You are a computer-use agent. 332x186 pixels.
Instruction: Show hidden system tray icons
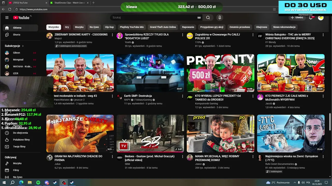(294, 183)
